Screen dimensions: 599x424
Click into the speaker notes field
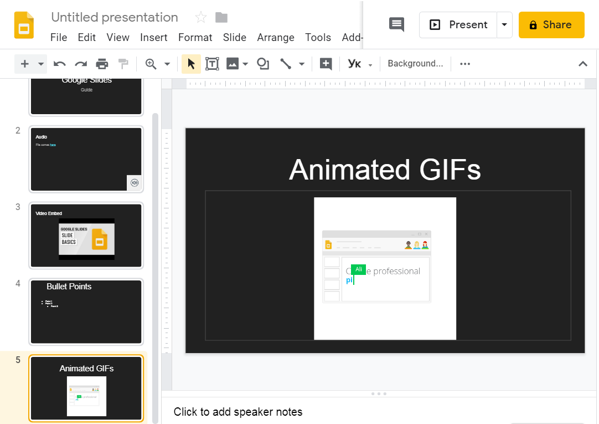pyautogui.click(x=238, y=412)
